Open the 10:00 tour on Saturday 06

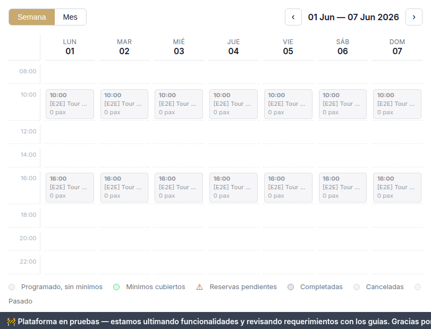(342, 104)
